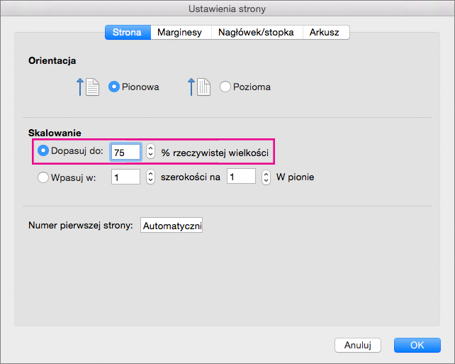Click the Orientacja section heading
This screenshot has height=364, width=455.
coord(52,61)
